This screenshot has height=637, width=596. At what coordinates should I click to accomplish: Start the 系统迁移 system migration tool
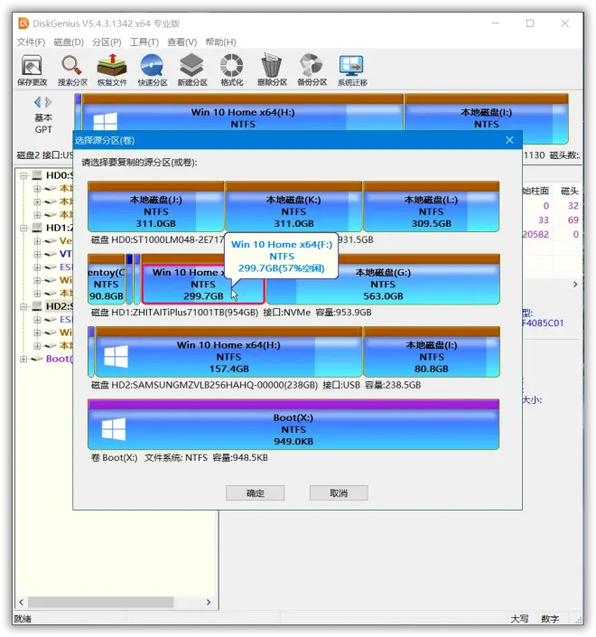point(352,70)
